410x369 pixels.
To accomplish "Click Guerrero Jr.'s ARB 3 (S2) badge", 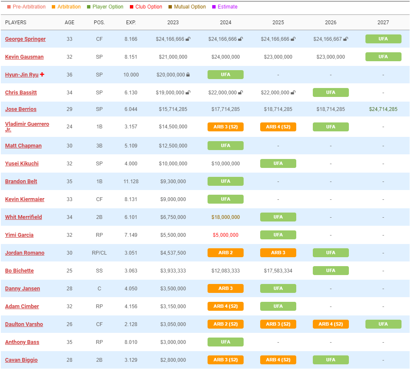I will point(225,127).
